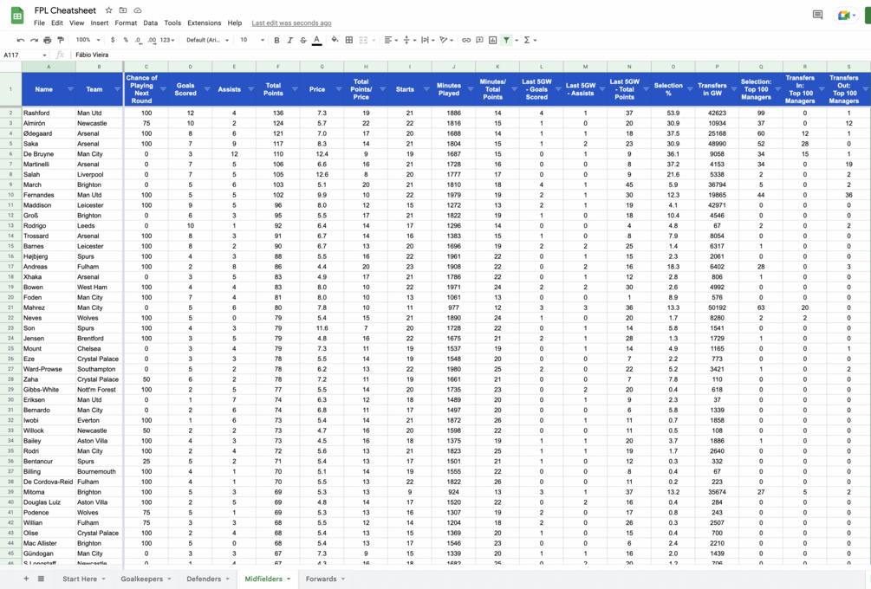Toggle strikethrough formatting
Viewport: 871px width, 589px height.
(x=303, y=40)
